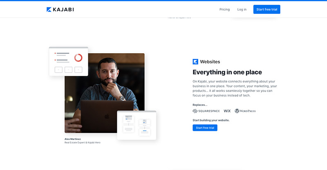Click Real Estate Expert & Kajabi Hero caption
This screenshot has width=327, height=170.
tap(83, 143)
